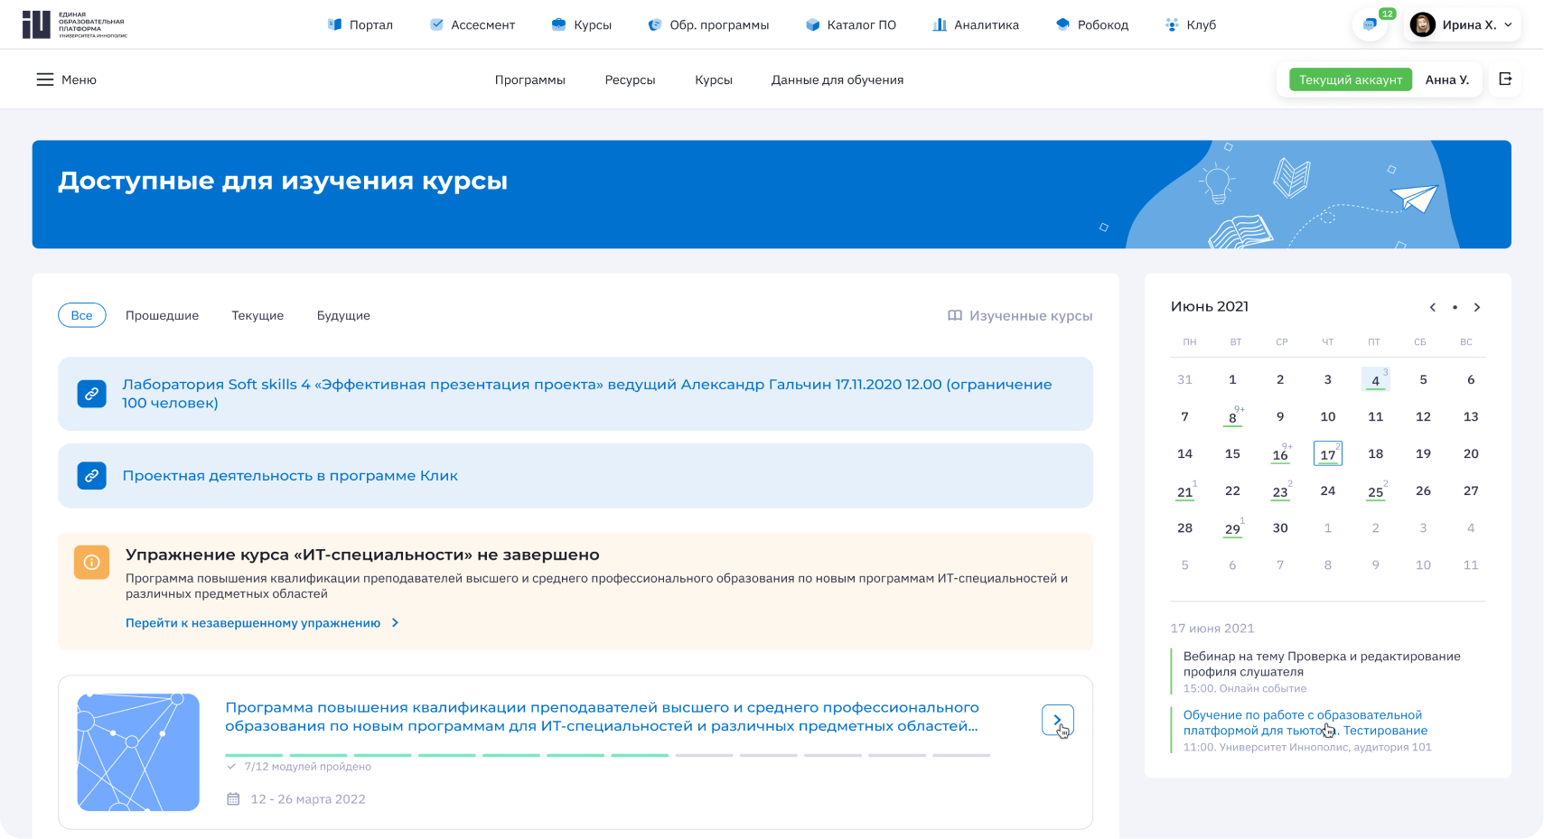
Task: Jump to today using the calendar dot
Action: point(1455,307)
